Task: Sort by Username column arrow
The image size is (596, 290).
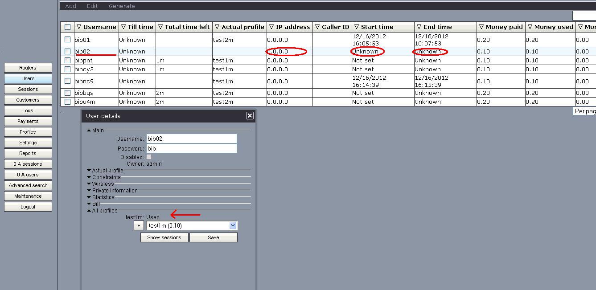Action: click(79, 27)
